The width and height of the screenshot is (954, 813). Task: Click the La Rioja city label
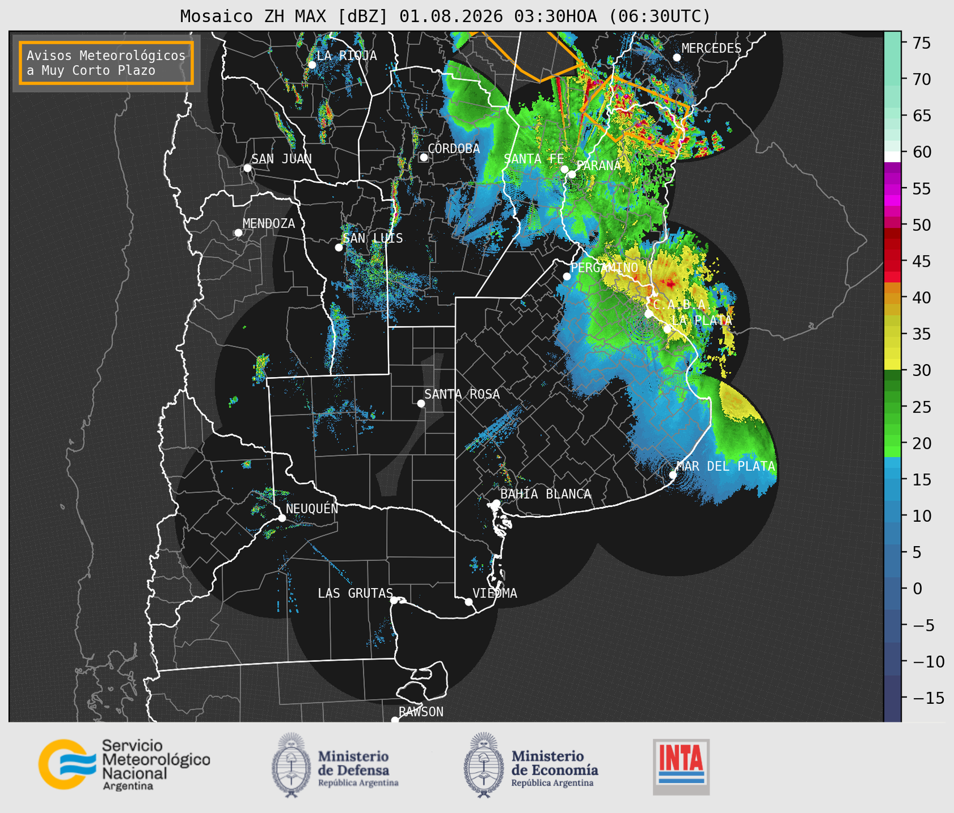click(x=347, y=55)
